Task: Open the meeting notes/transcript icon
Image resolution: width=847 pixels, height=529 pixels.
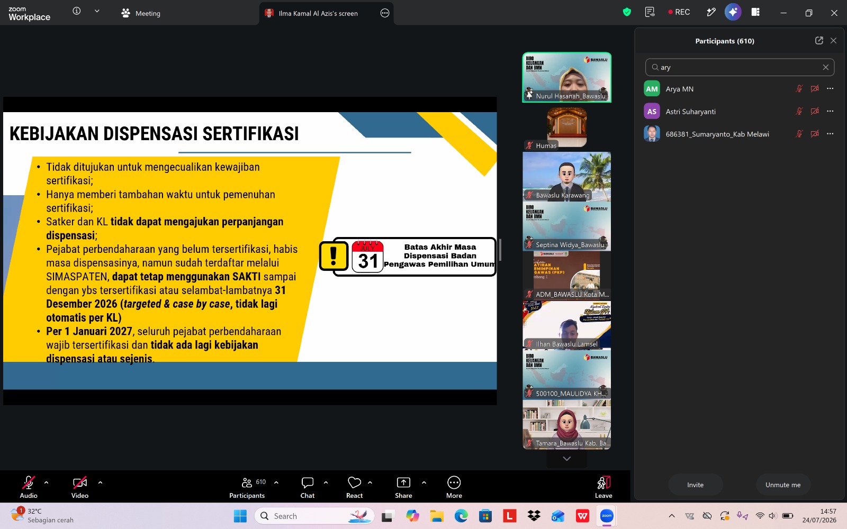Action: pos(650,12)
